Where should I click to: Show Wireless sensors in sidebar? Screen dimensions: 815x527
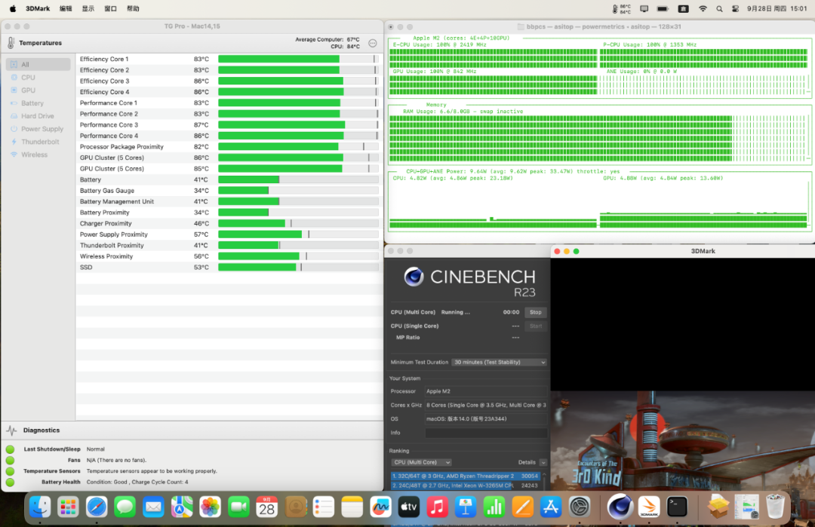point(34,155)
